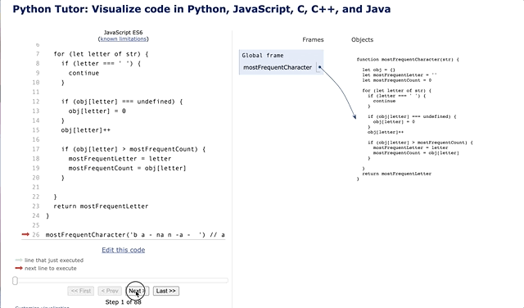Click code line 8 "if (letter === ' ') {"
The width and height of the screenshot is (524, 308).
coord(101,63)
